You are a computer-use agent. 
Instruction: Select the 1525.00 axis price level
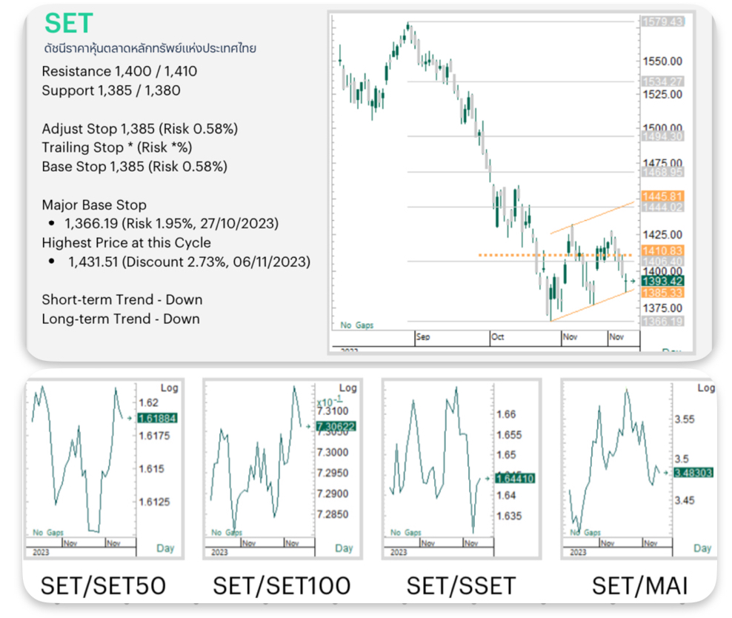662,94
